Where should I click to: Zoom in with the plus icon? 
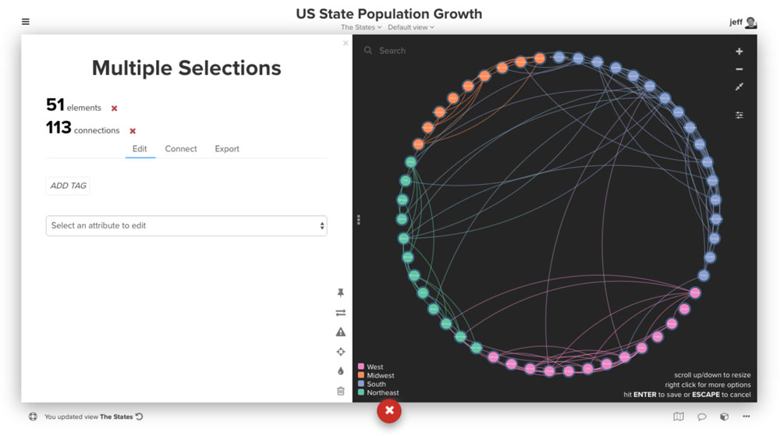tap(739, 51)
